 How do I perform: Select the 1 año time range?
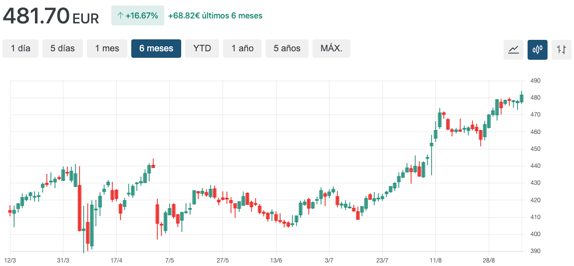[x=243, y=49]
